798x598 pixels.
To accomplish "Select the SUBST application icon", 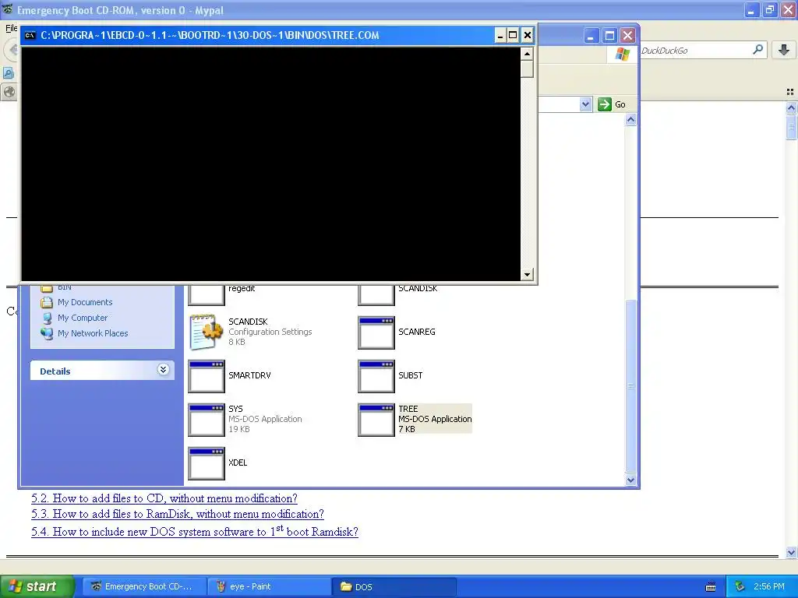I will (x=376, y=376).
